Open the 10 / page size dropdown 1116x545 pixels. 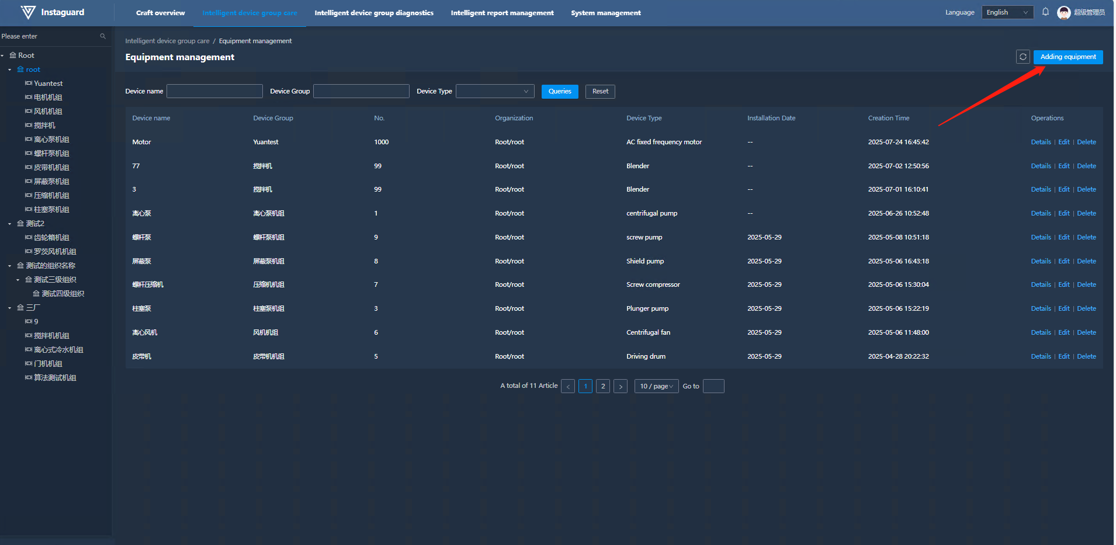point(656,386)
